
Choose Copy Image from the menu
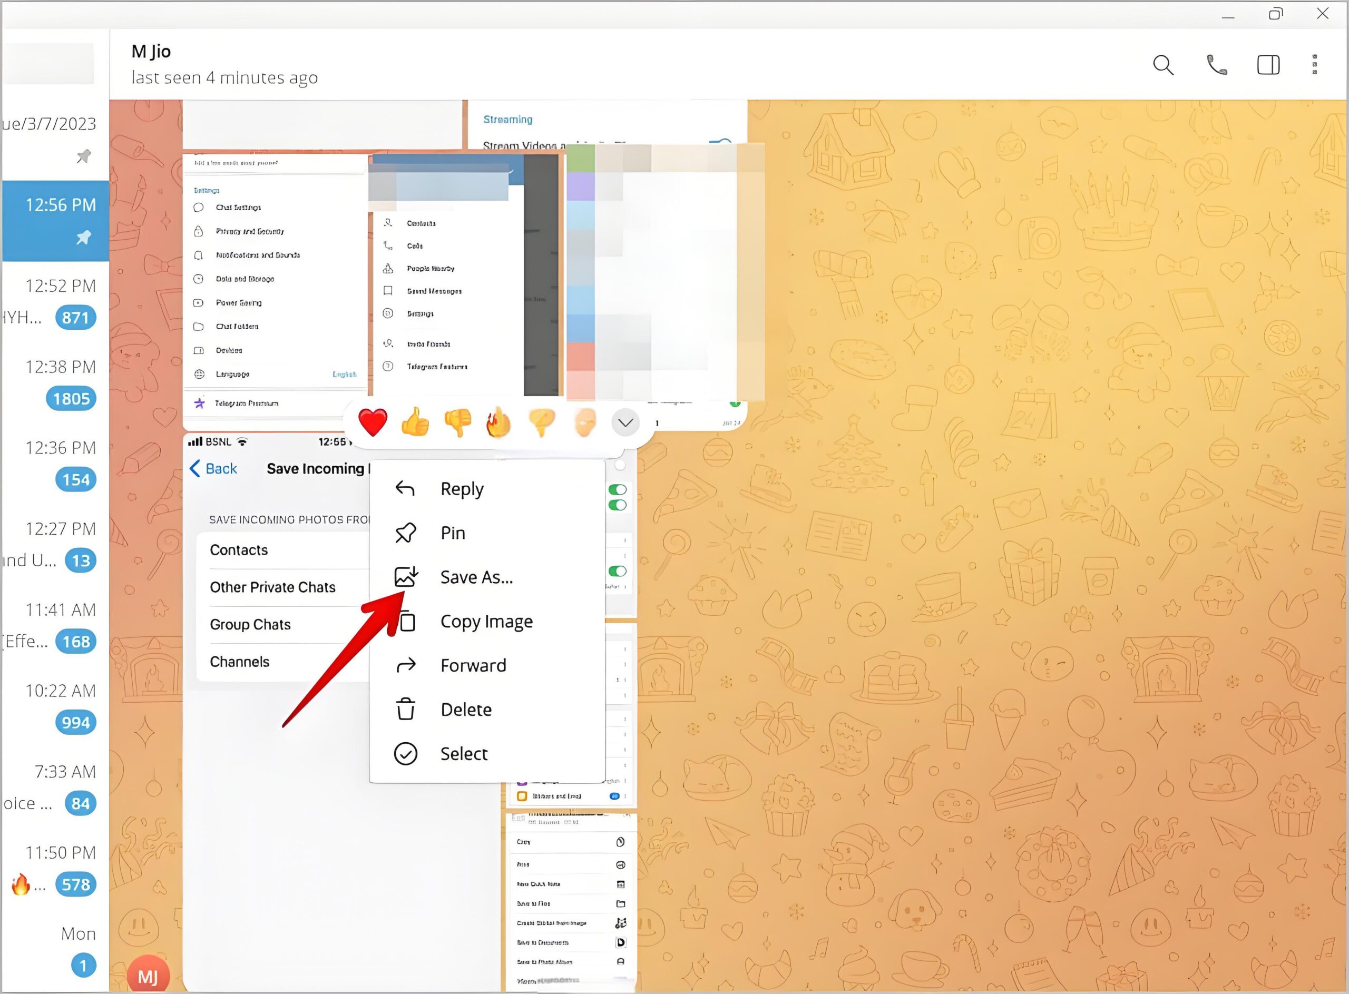coord(486,622)
